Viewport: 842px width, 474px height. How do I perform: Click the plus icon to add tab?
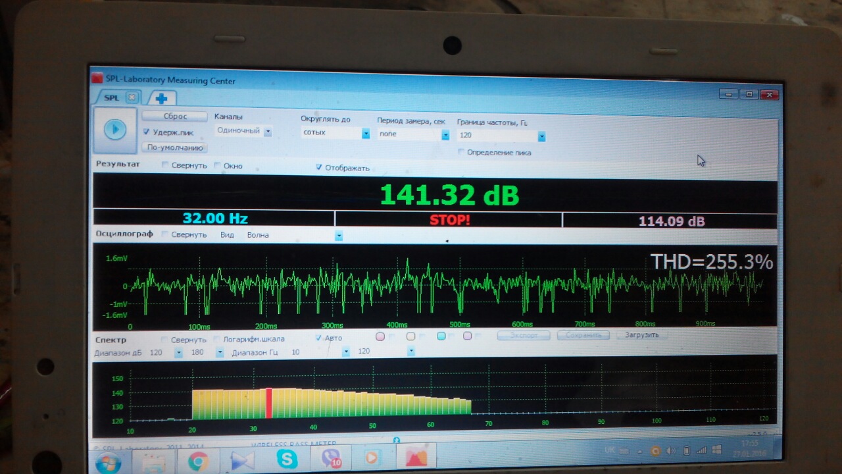pos(161,99)
